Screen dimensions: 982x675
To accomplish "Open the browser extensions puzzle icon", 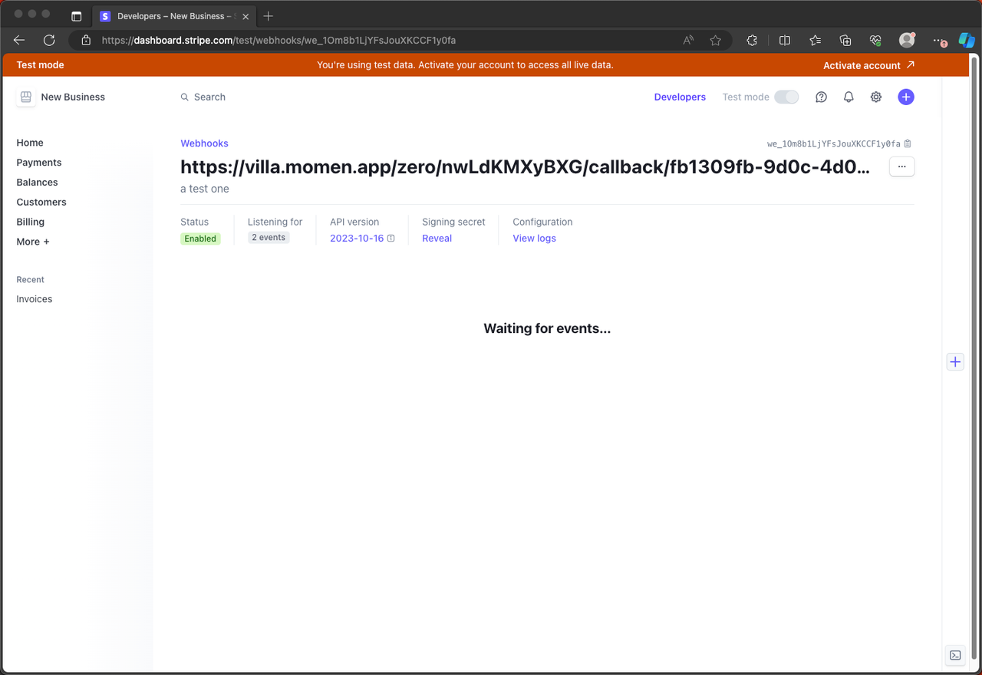I will tap(752, 41).
